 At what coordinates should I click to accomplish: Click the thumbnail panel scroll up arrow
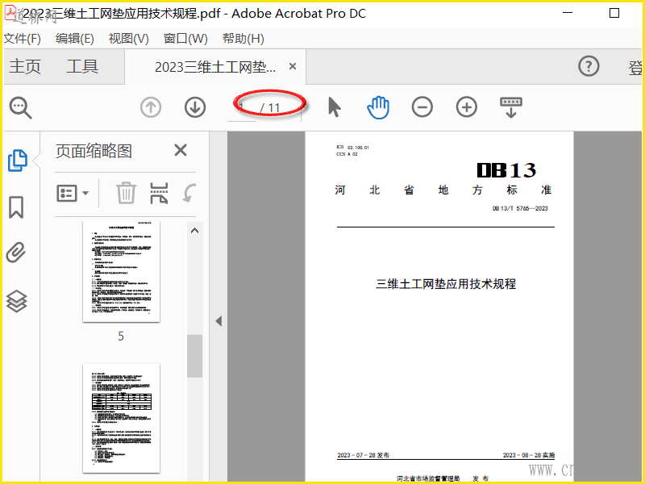coord(194,231)
